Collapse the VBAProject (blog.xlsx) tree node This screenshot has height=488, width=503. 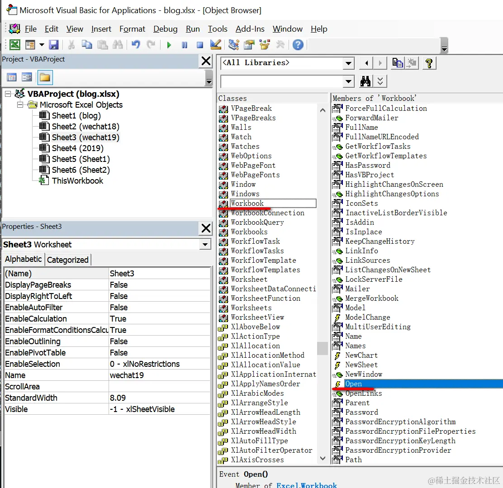click(x=8, y=94)
